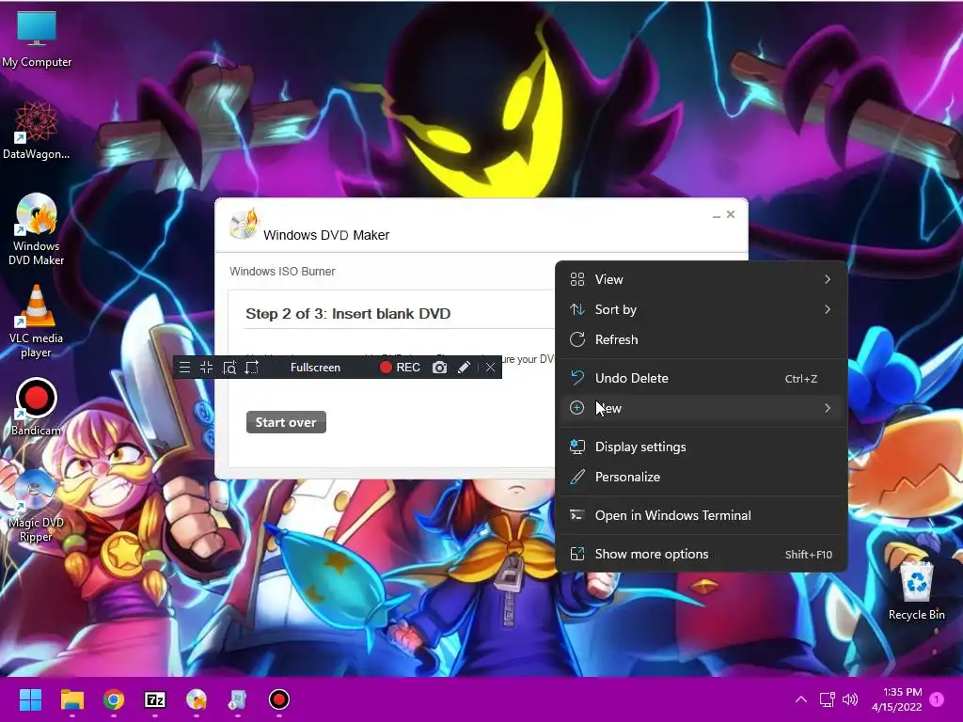Expand the Sort by chevron
The height and width of the screenshot is (722, 963).
(x=828, y=309)
